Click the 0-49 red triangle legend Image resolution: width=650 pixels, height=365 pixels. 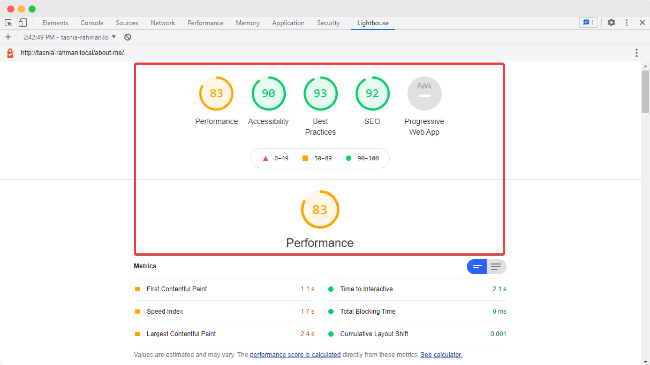275,158
